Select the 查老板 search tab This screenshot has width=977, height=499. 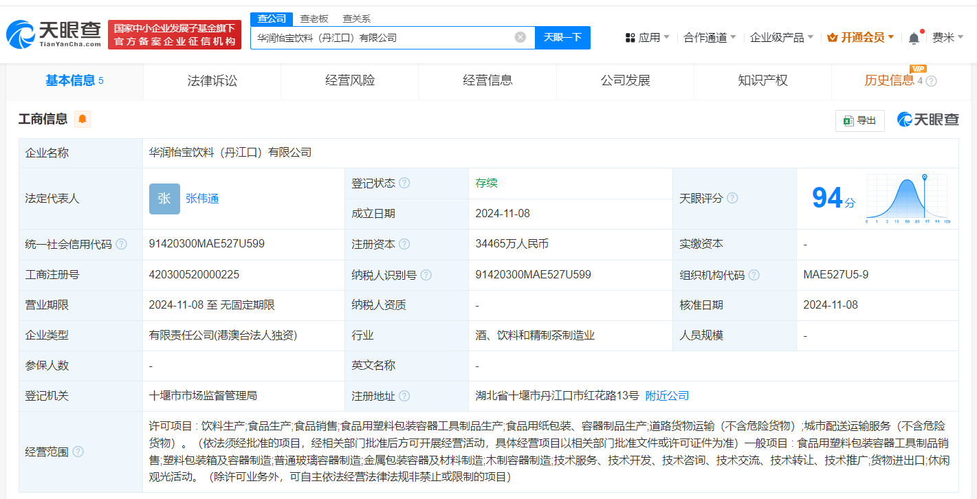[314, 19]
